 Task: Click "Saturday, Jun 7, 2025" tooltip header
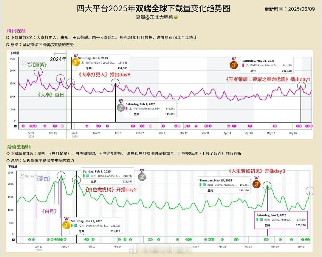[x=271, y=215]
